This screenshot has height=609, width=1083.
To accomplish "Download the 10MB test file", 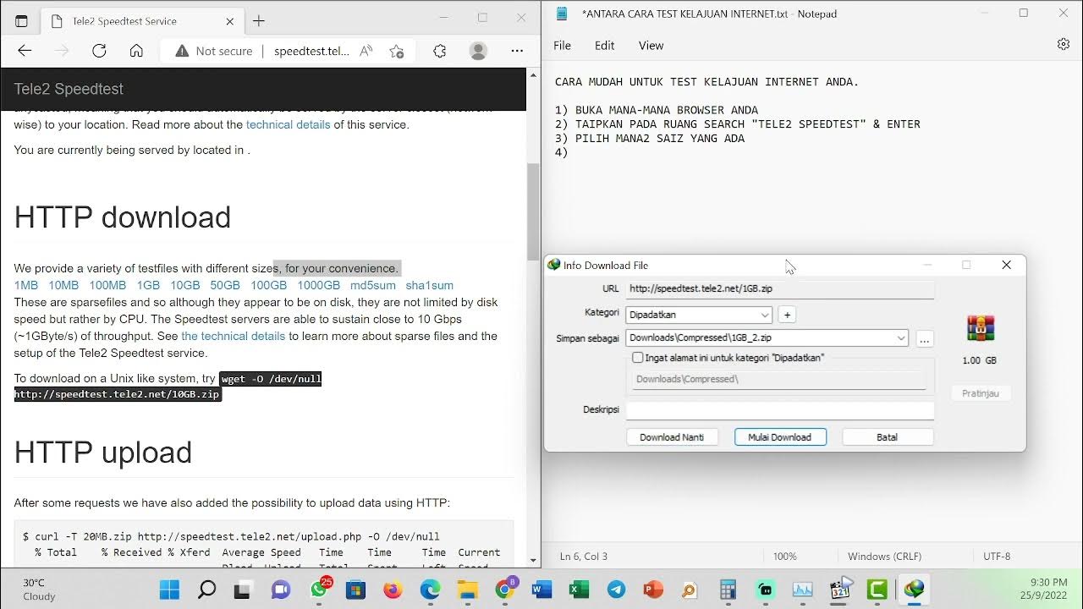I will (x=63, y=285).
